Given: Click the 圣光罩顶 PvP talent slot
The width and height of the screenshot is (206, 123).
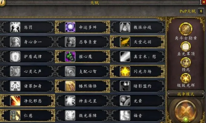Looking at the screenshot, I should click(x=185, y=47).
